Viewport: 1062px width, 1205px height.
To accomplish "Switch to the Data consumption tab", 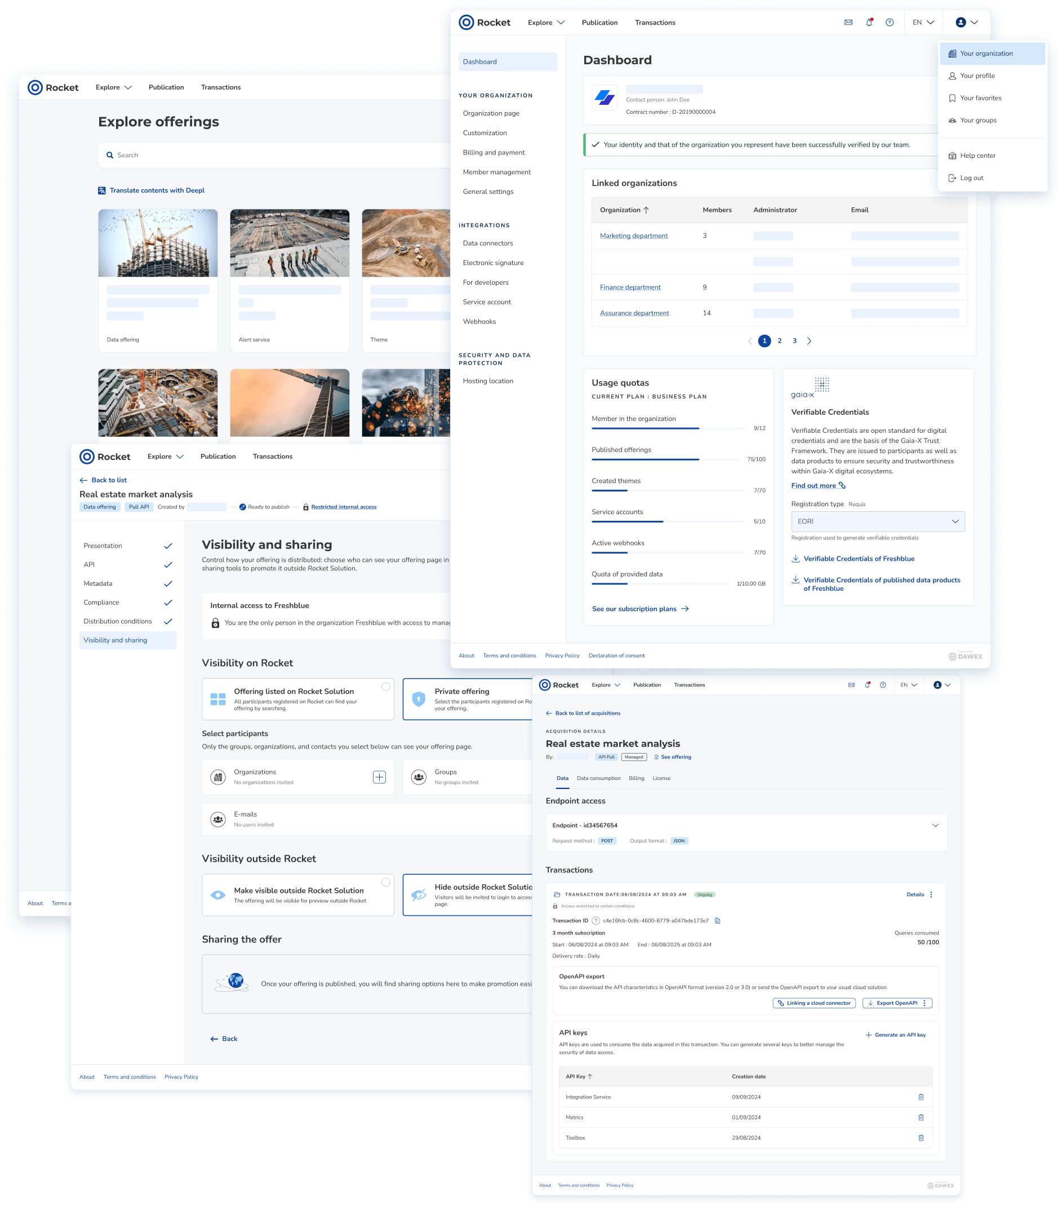I will (599, 778).
